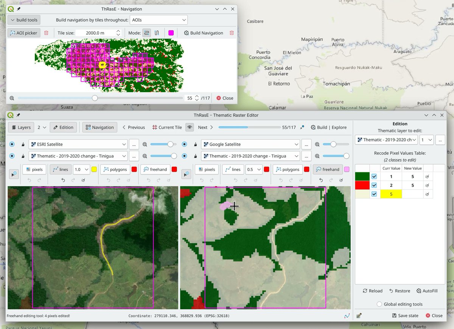Select the radio button for Google Satellite layer
This screenshot has height=329, width=454.
185,144
